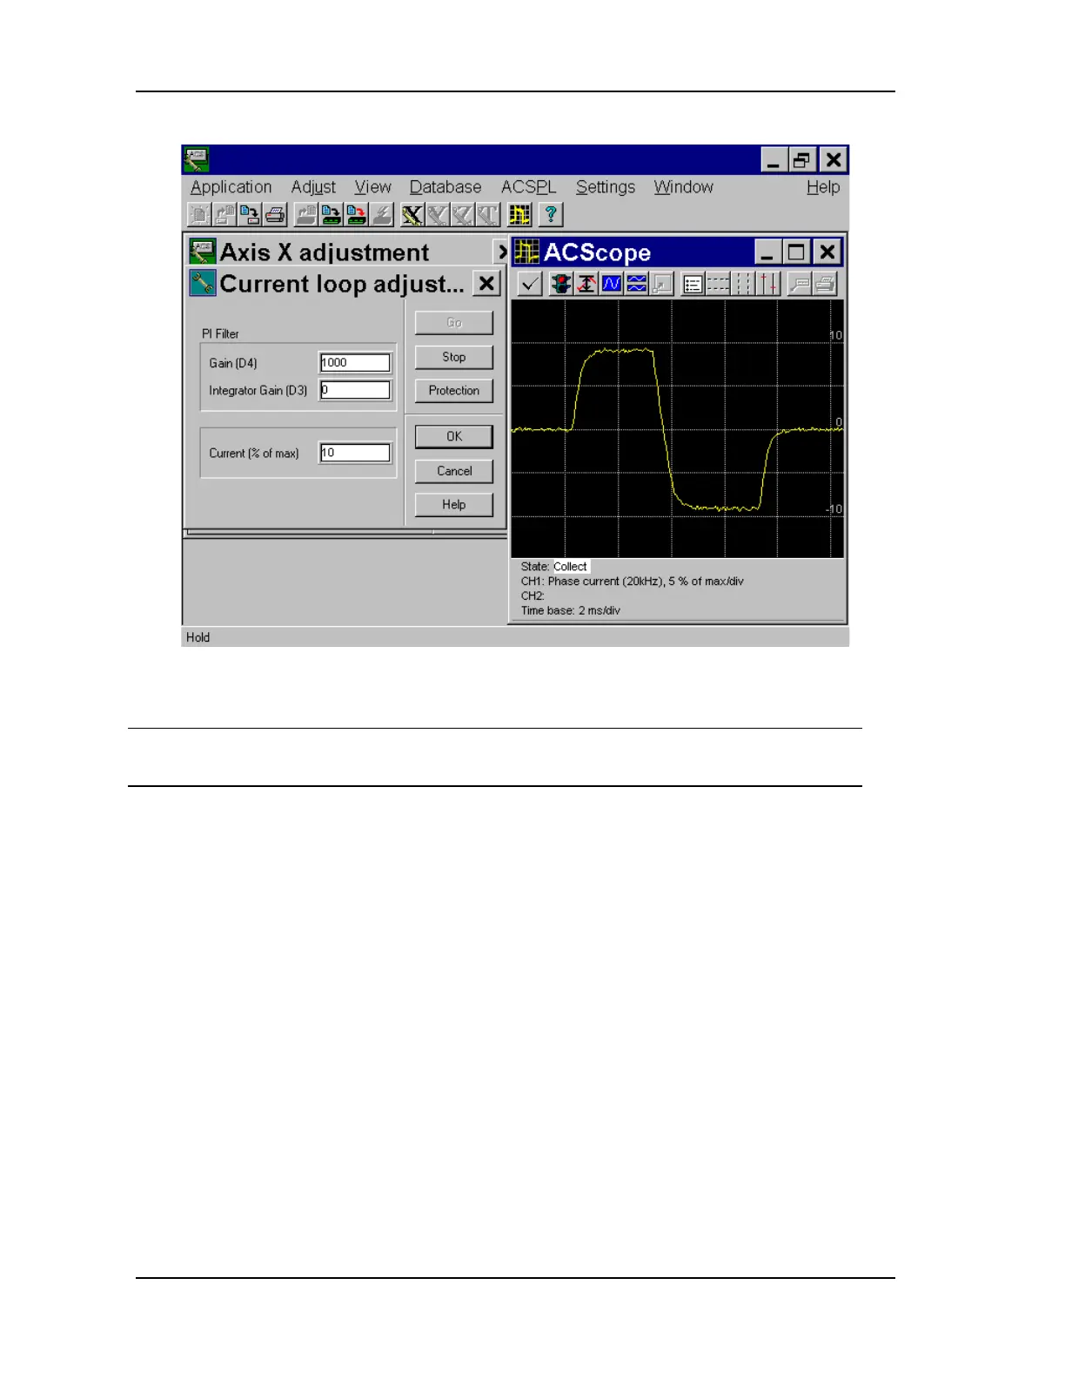
Task: Click the Current (% of max) field
Action: (355, 453)
